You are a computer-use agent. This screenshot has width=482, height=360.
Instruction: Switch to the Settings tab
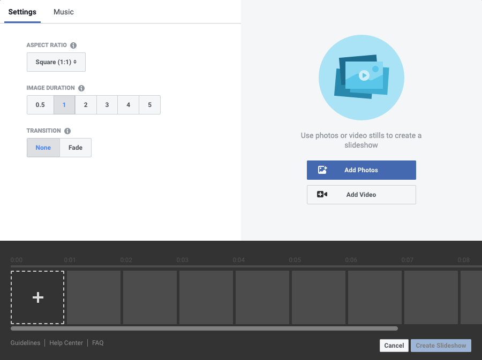(22, 12)
